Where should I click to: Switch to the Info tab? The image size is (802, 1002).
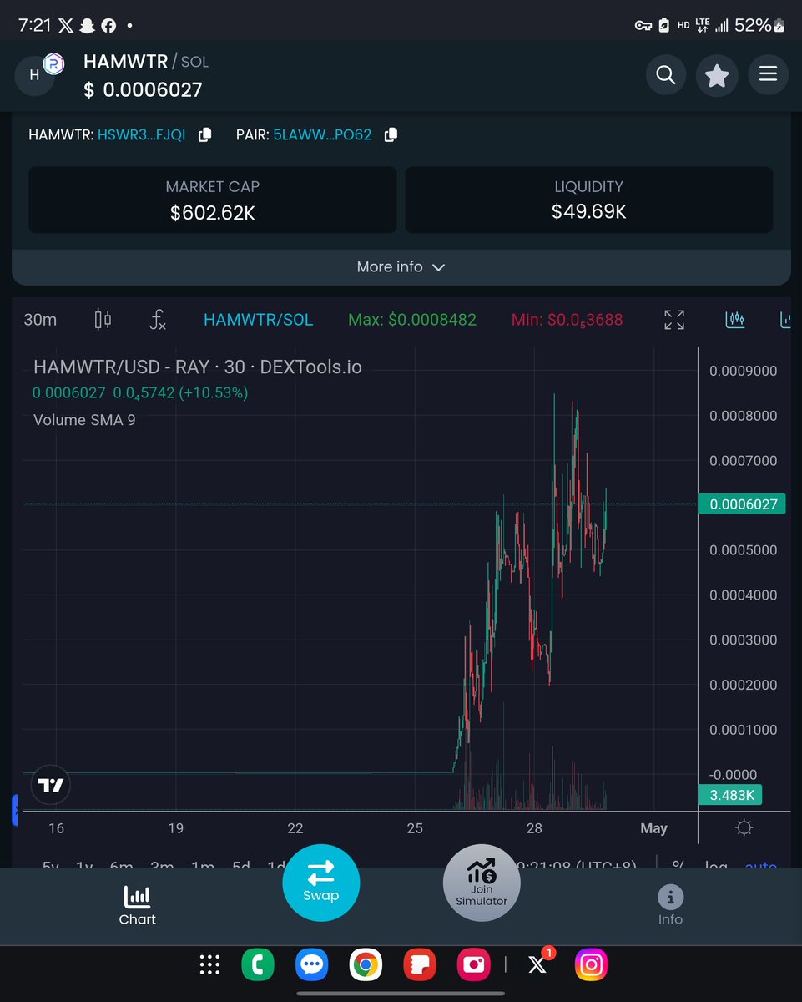[670, 906]
